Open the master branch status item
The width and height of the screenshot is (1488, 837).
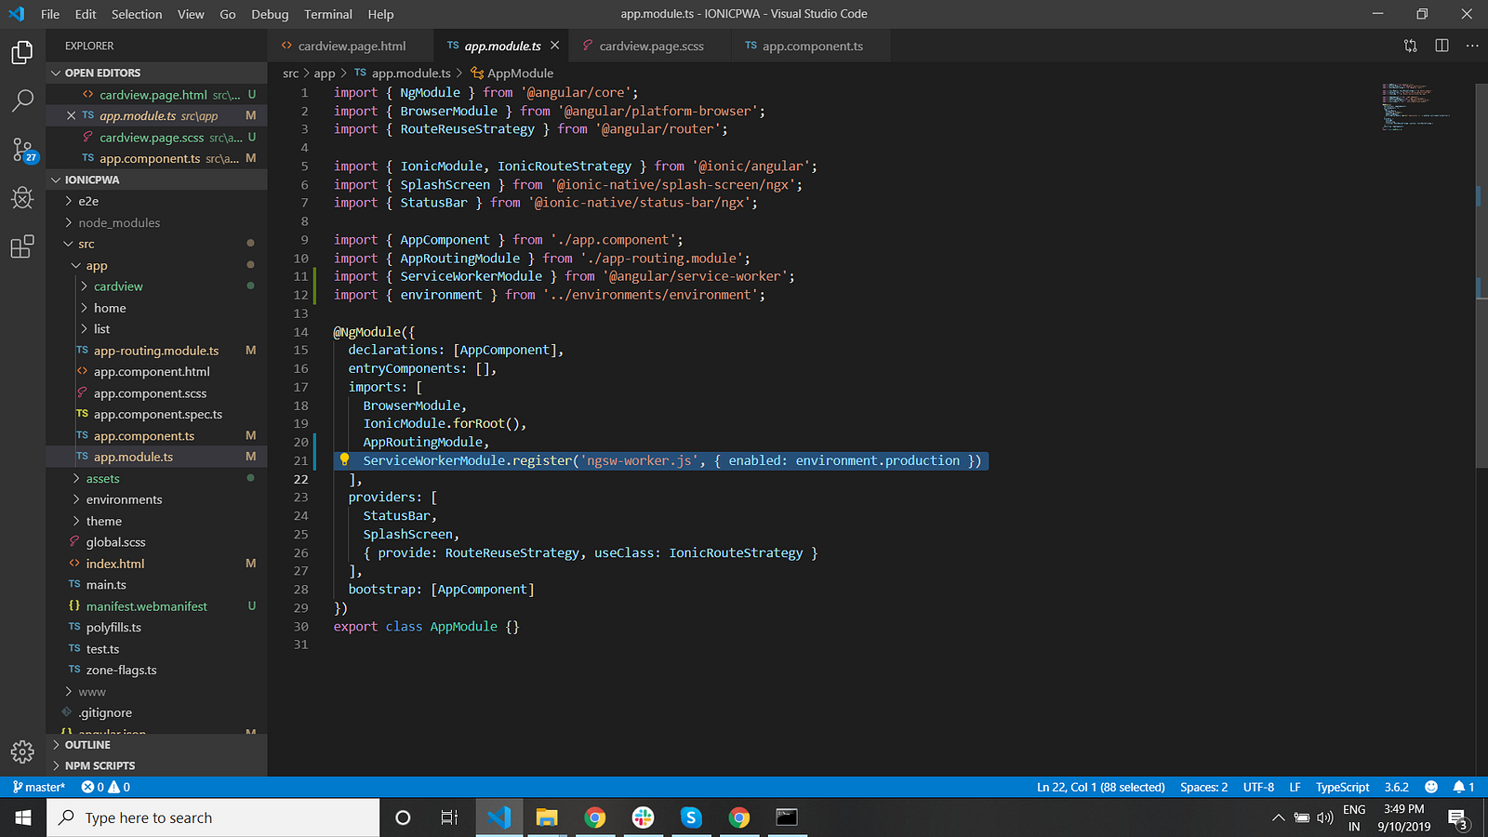39,788
